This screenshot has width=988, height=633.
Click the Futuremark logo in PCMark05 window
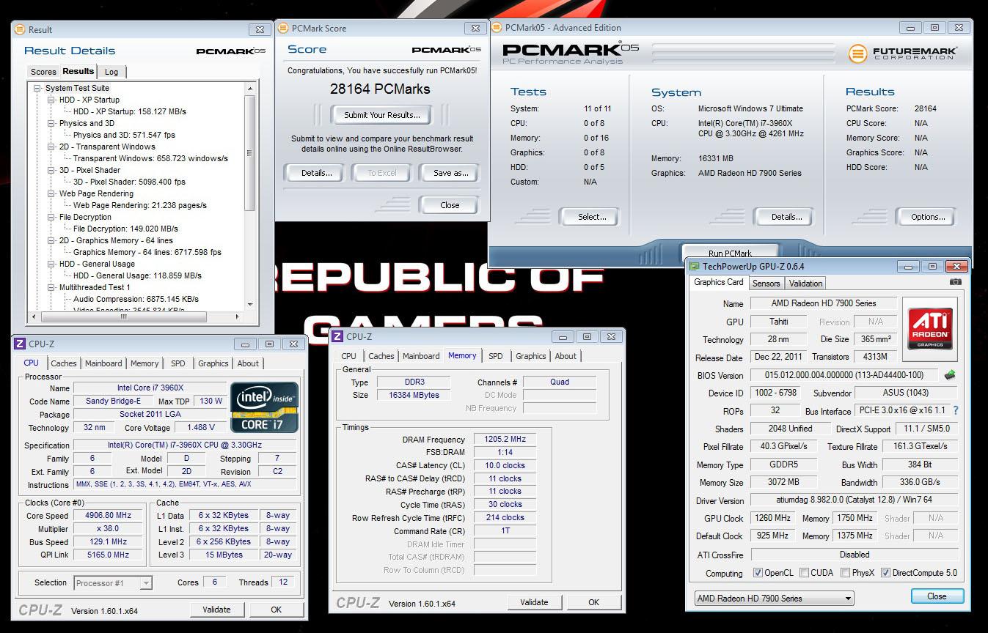click(901, 53)
